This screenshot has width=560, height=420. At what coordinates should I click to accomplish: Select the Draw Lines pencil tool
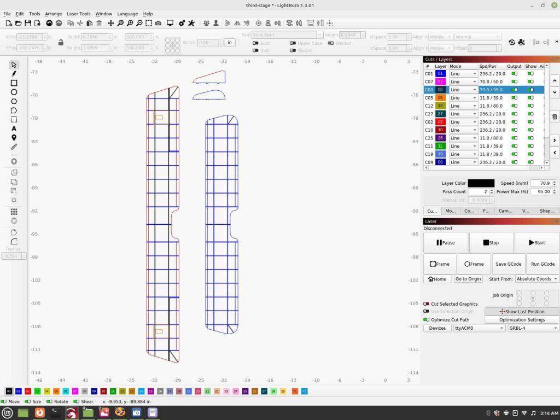point(14,74)
